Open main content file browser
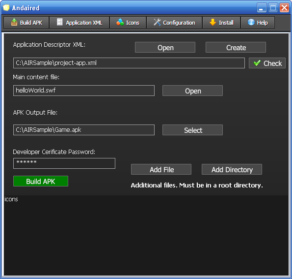 192,91
